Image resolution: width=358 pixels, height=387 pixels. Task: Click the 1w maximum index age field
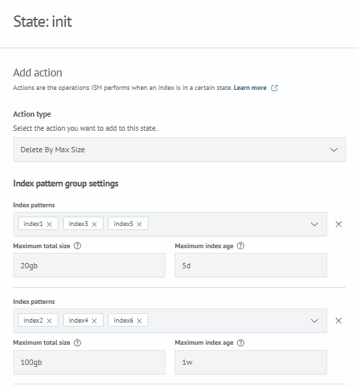[251, 362]
